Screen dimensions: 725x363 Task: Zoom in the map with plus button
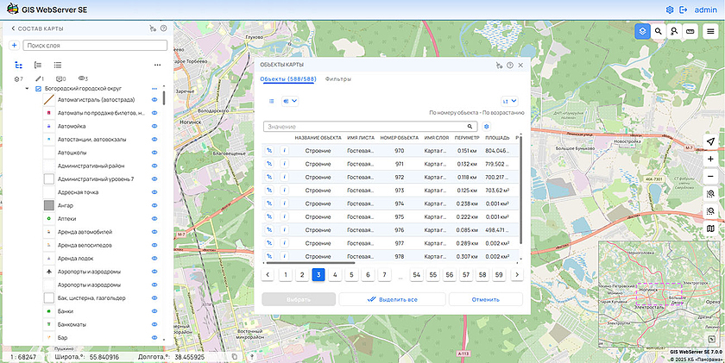pyautogui.click(x=710, y=160)
